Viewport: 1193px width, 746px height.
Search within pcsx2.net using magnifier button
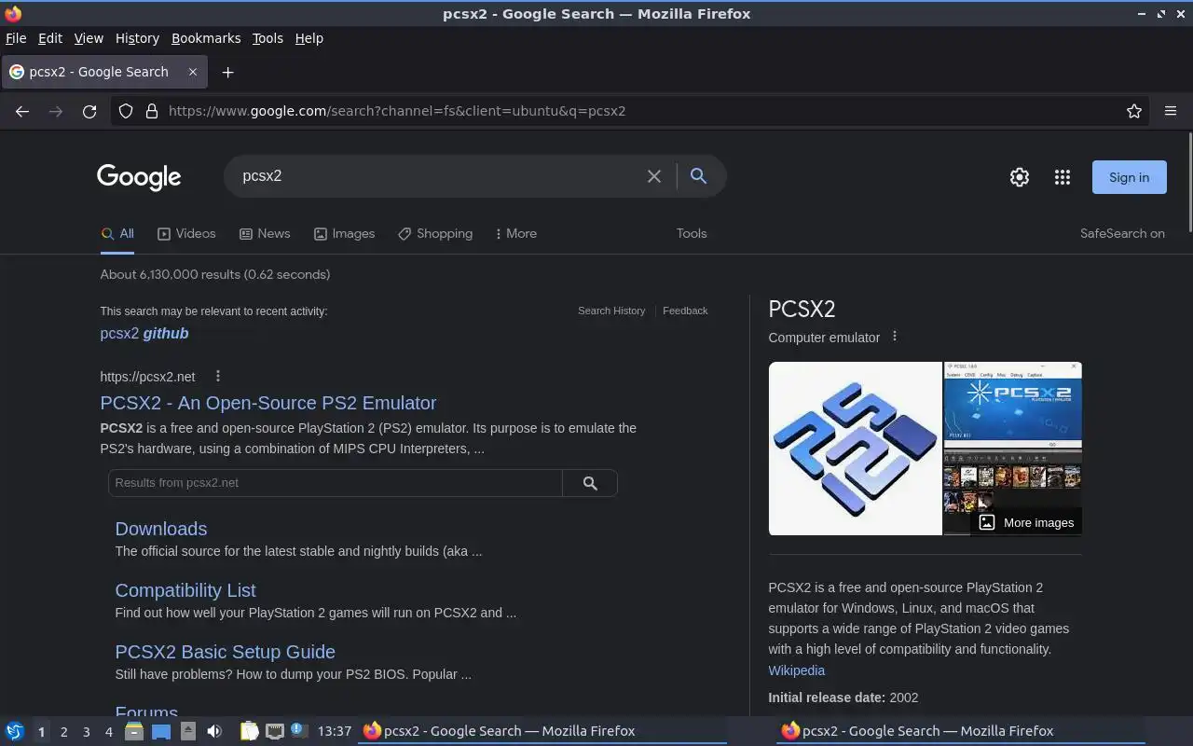pyautogui.click(x=590, y=483)
